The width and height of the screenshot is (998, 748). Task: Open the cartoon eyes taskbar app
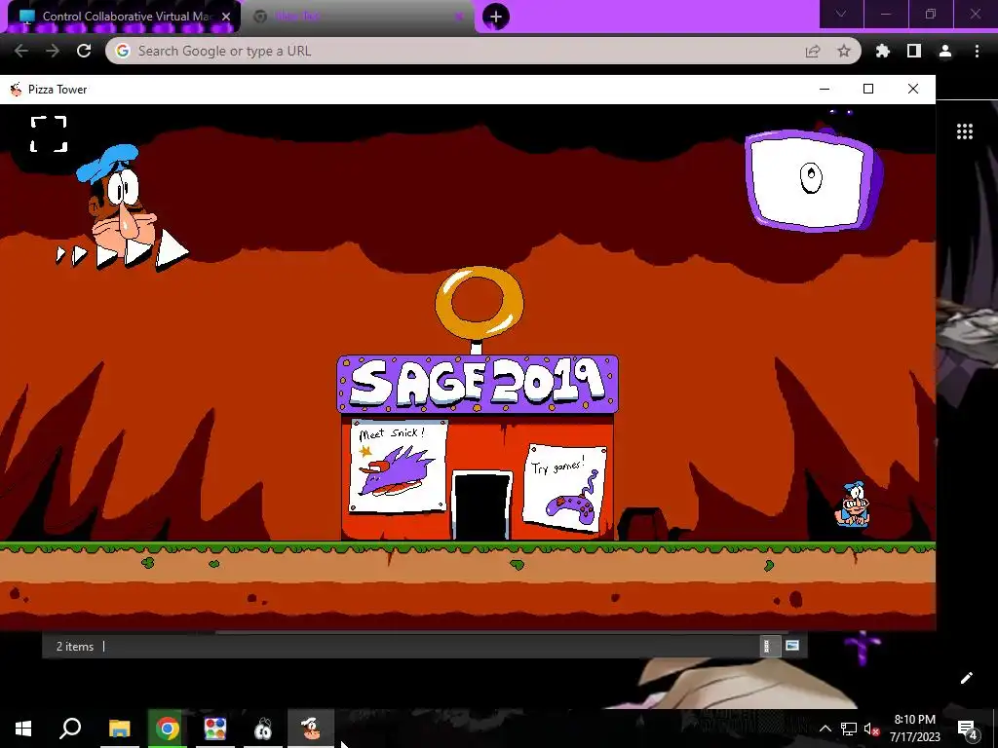(x=263, y=729)
